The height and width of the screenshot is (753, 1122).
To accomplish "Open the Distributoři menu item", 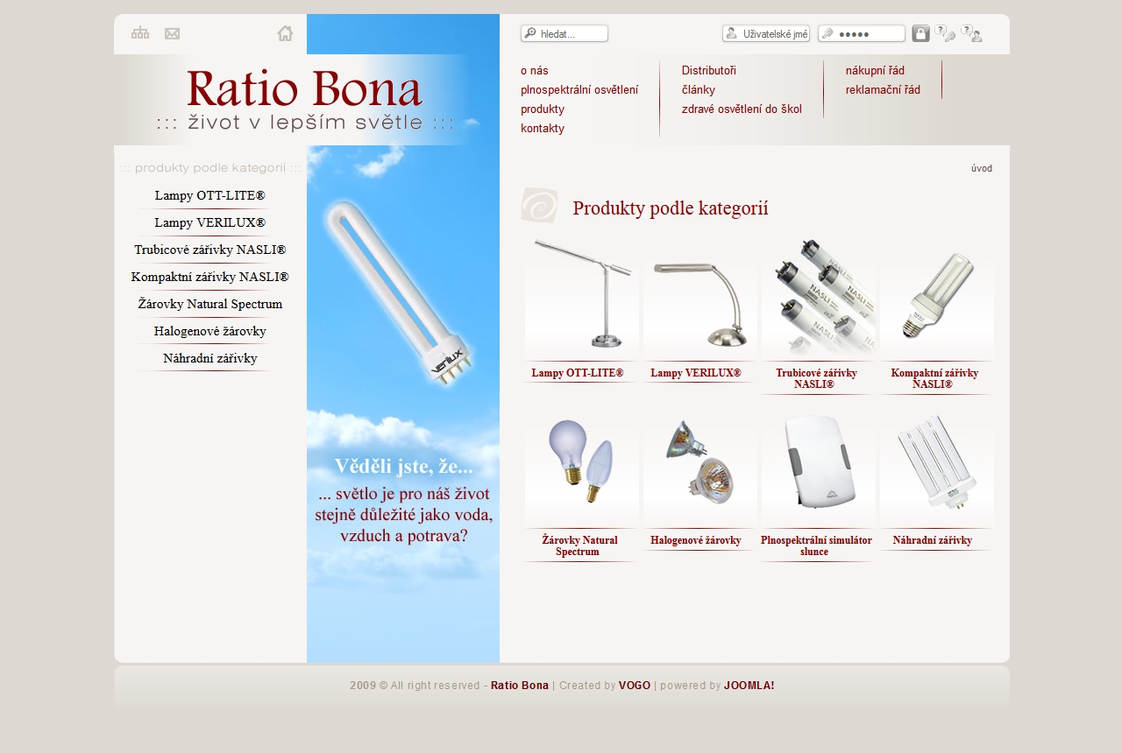I will tap(708, 71).
